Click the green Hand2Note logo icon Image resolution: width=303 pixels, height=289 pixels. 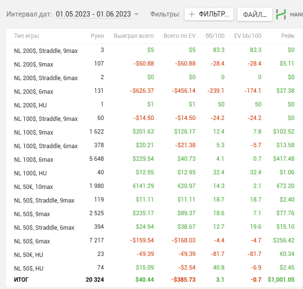[281, 15]
